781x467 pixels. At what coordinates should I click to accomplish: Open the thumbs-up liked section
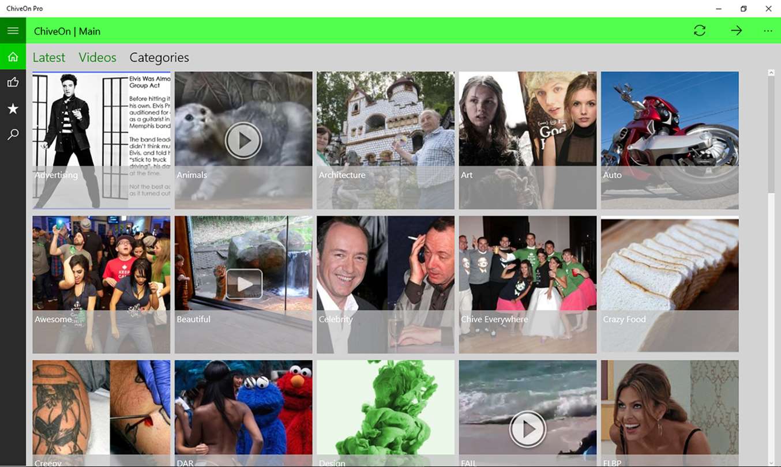pos(13,82)
